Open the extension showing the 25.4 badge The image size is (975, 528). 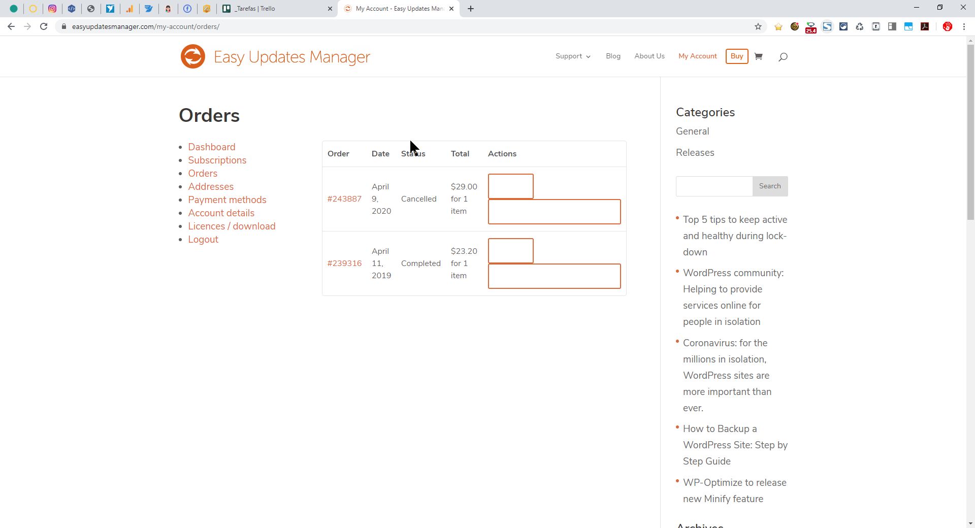811,27
